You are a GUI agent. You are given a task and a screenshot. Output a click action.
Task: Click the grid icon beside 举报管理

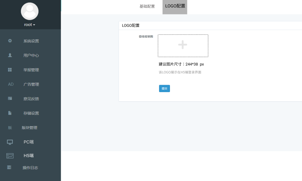(x=10, y=70)
